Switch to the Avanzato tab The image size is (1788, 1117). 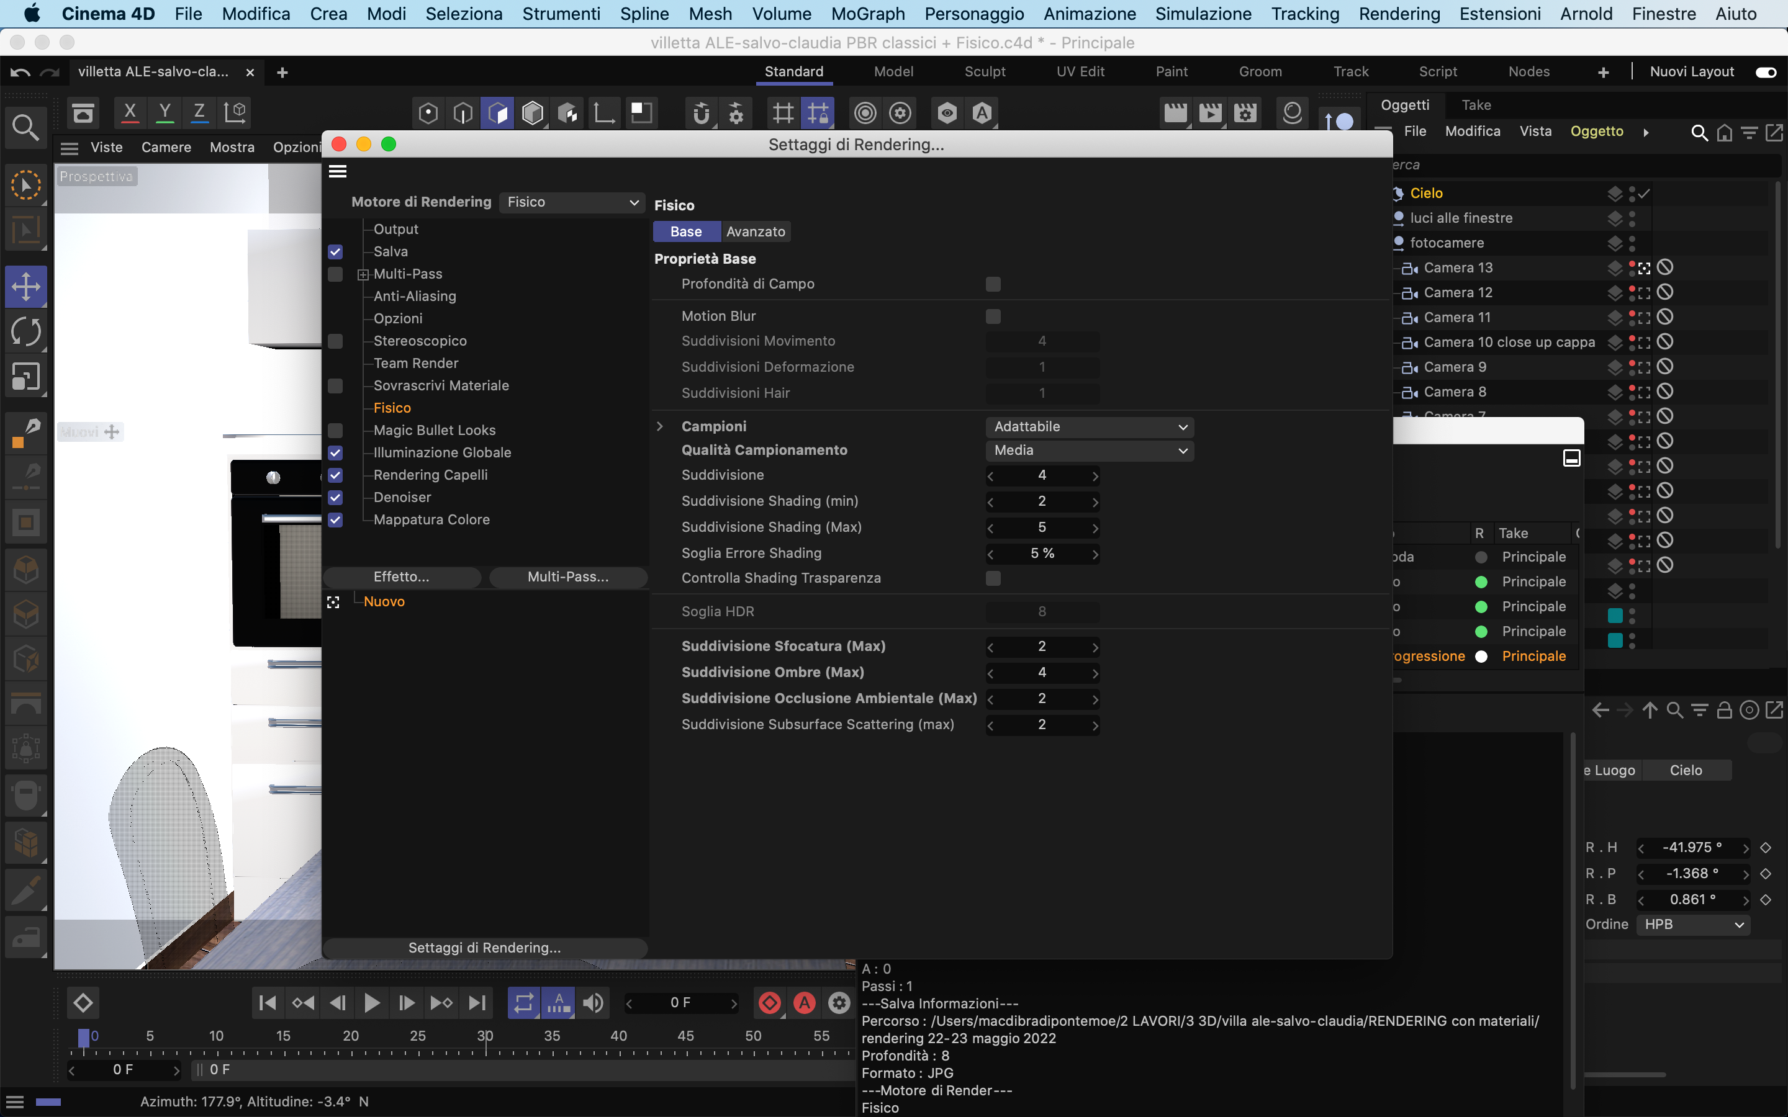click(x=755, y=231)
